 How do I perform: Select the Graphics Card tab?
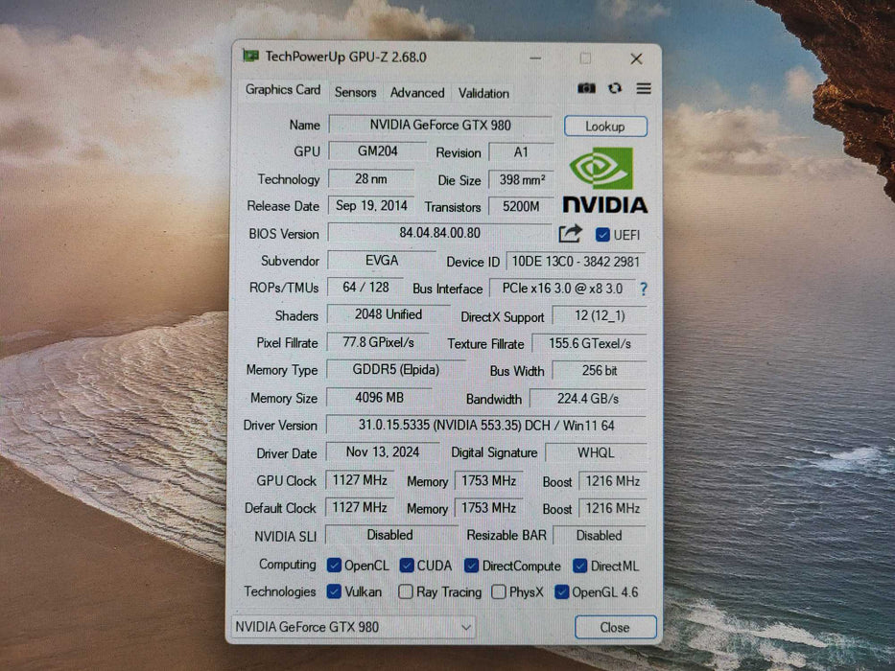coord(282,89)
